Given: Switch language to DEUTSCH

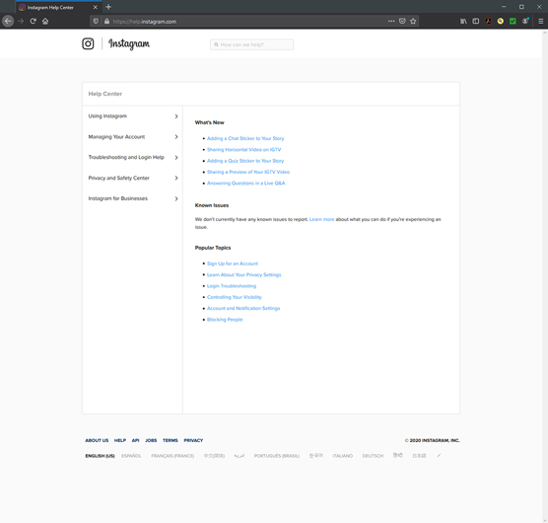Looking at the screenshot, I should [x=373, y=456].
